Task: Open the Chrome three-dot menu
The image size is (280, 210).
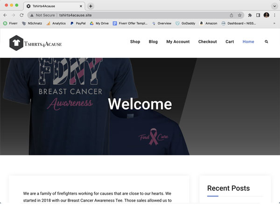Action: tap(274, 15)
